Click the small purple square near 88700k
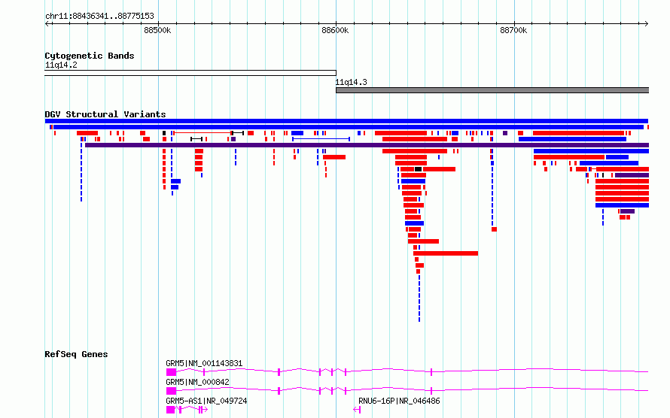Screen dimensions: 670x418 pos(505,133)
